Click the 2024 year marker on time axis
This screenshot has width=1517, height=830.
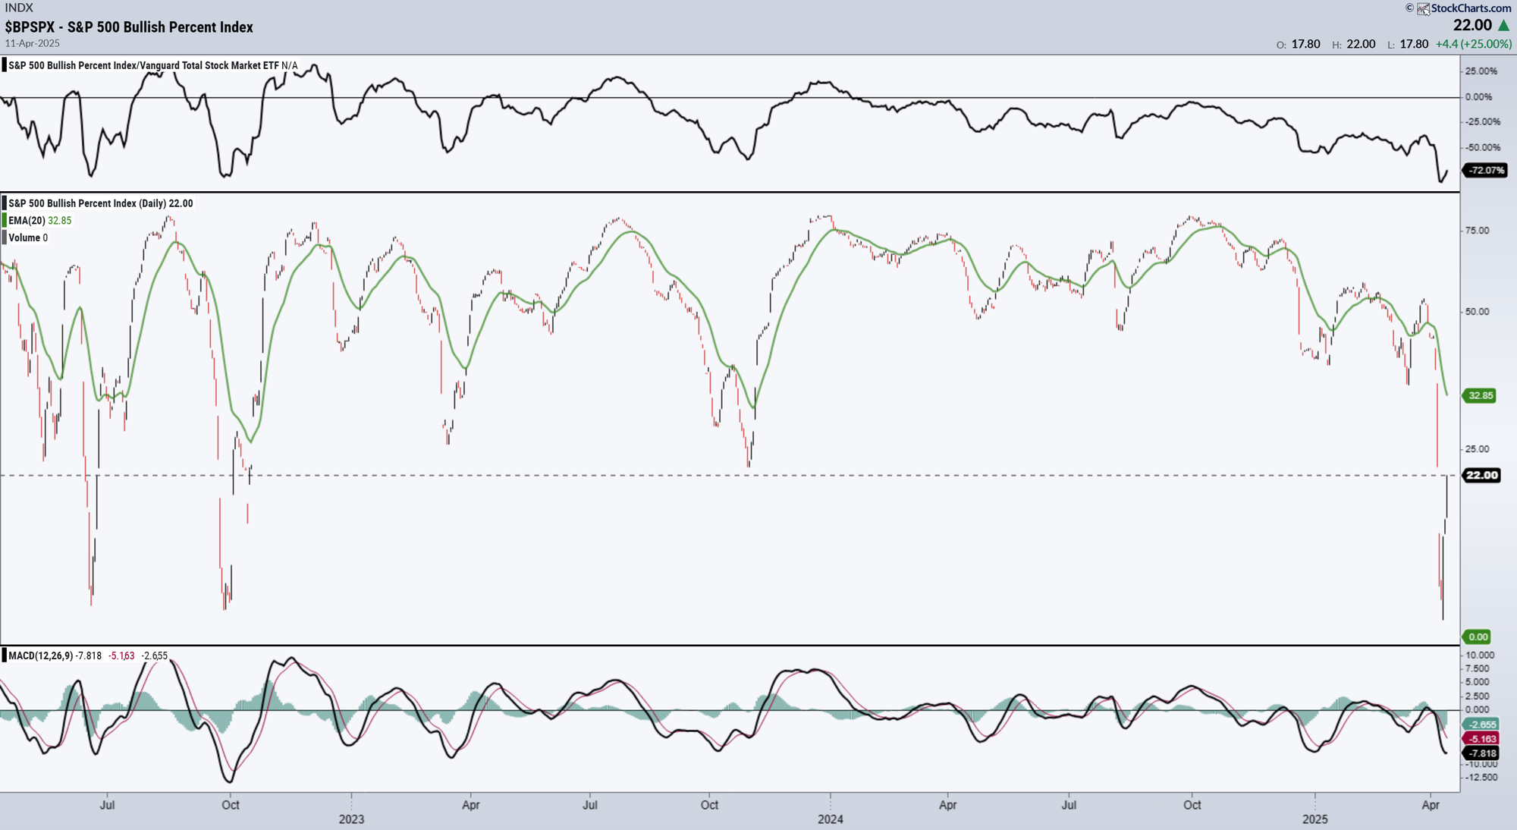tap(831, 819)
